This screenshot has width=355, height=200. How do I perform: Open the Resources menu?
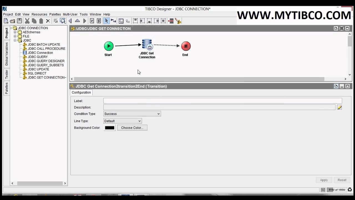pos(39,14)
